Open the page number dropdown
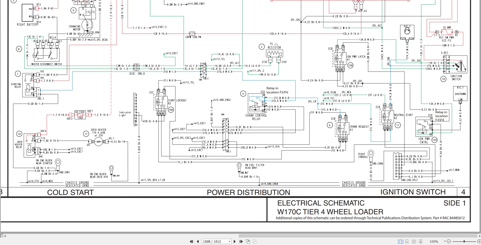The height and width of the screenshot is (245, 481). coord(229,242)
